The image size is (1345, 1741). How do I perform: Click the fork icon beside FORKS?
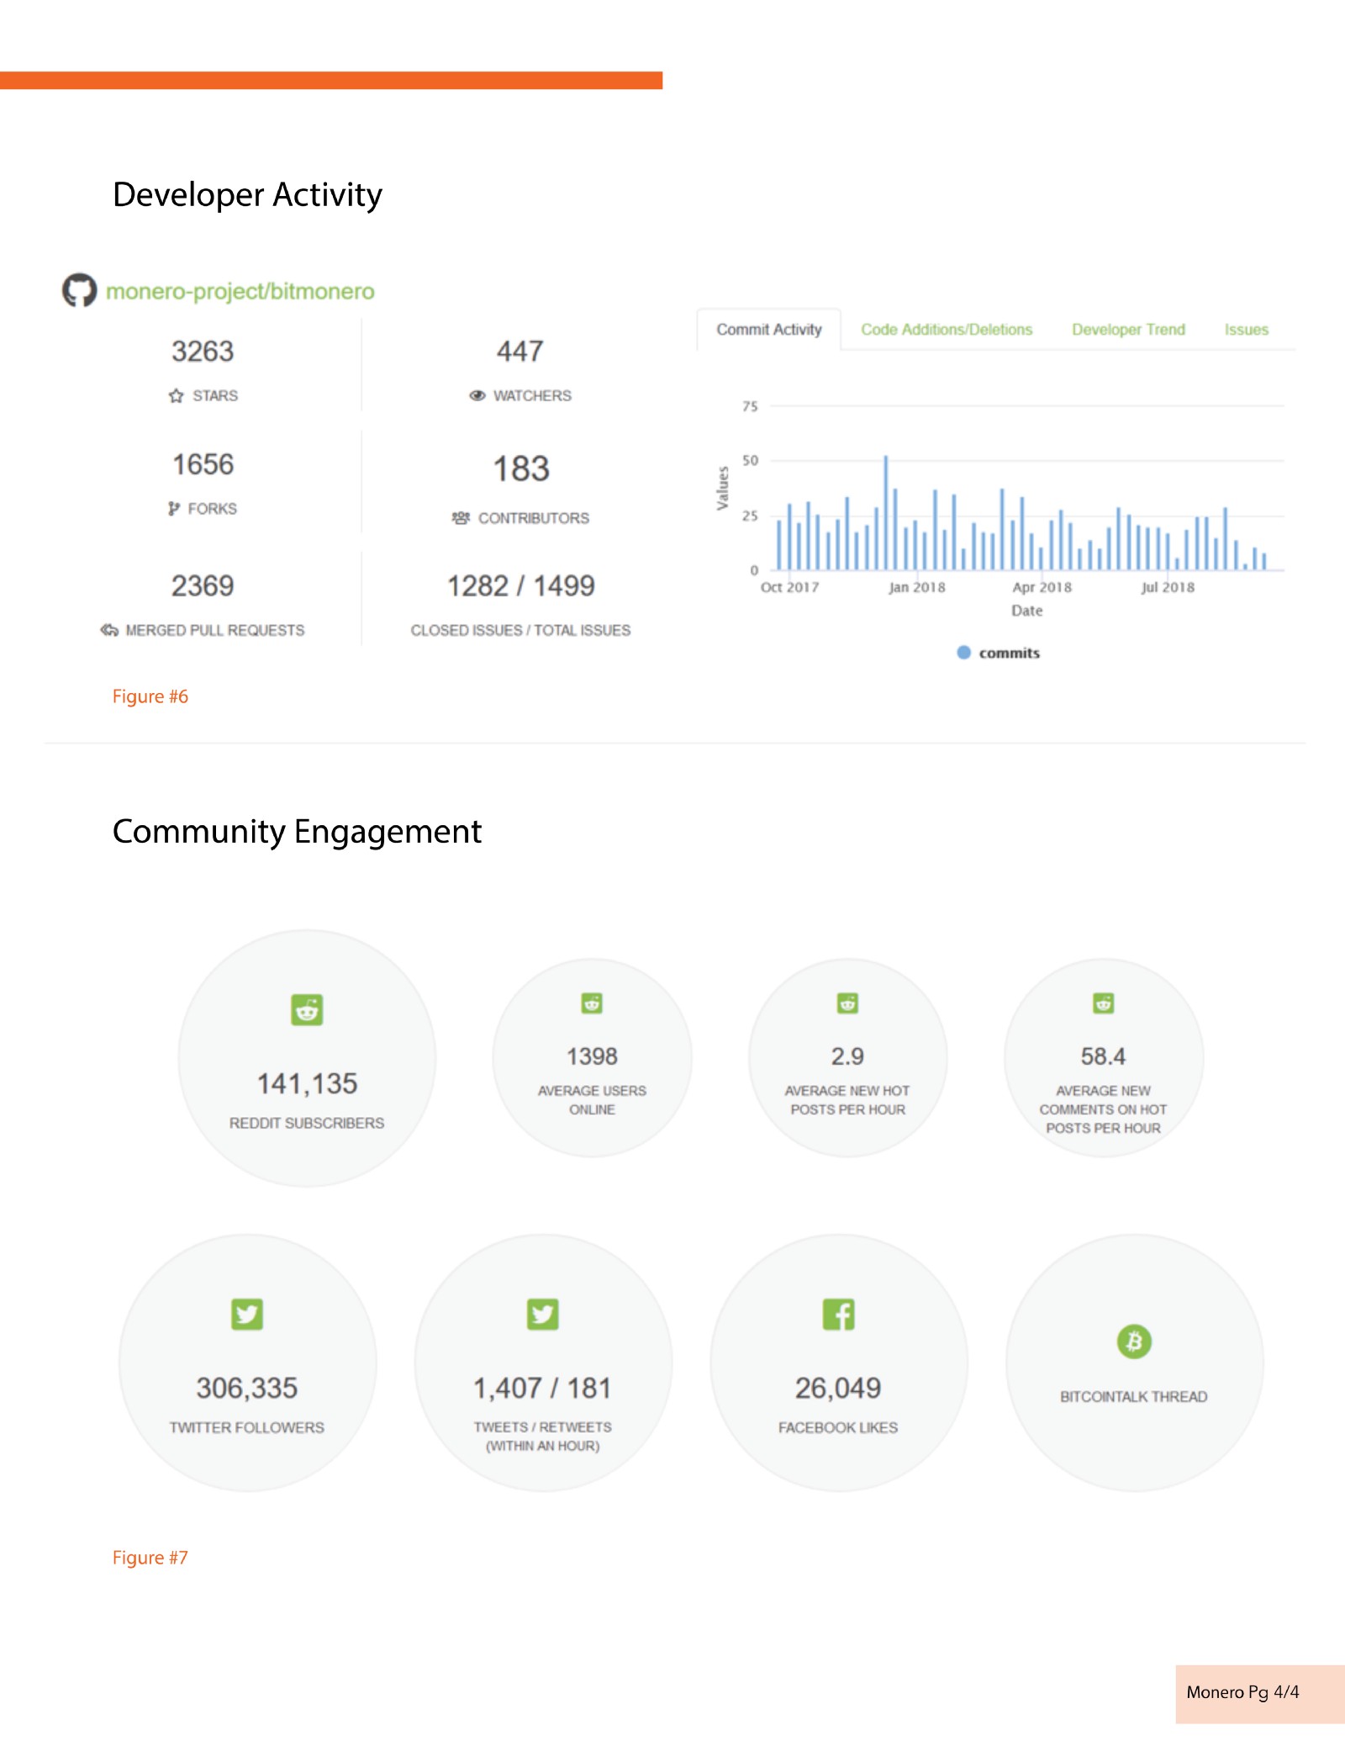click(x=174, y=508)
